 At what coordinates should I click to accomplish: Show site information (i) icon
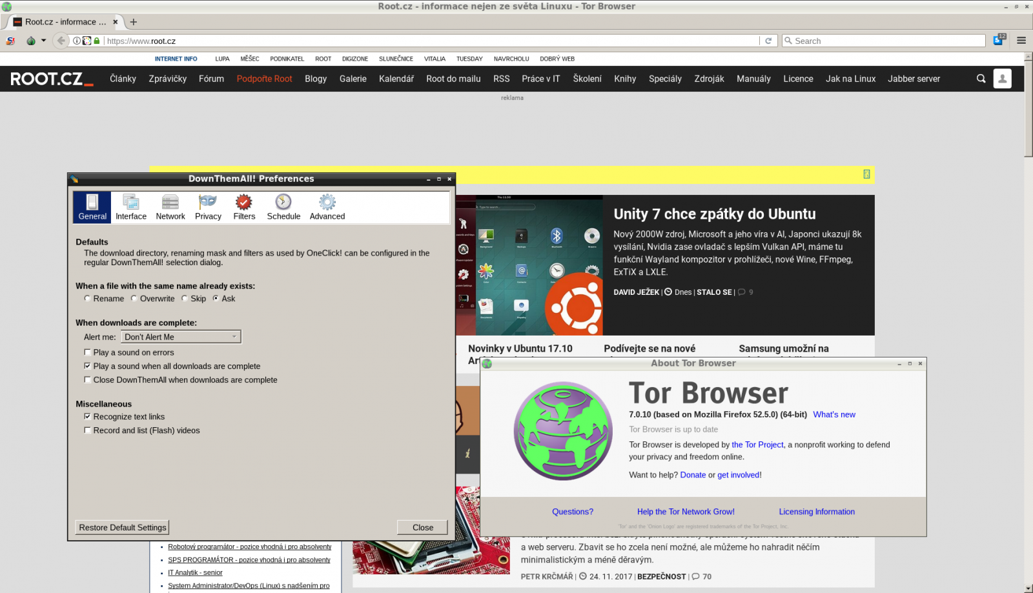(x=77, y=41)
